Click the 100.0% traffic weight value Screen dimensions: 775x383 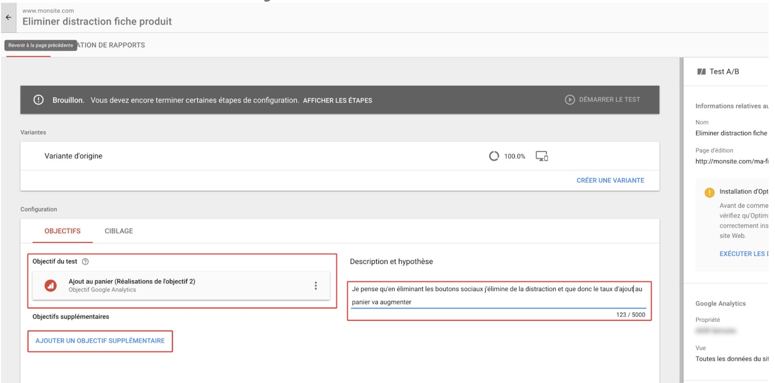tap(514, 156)
